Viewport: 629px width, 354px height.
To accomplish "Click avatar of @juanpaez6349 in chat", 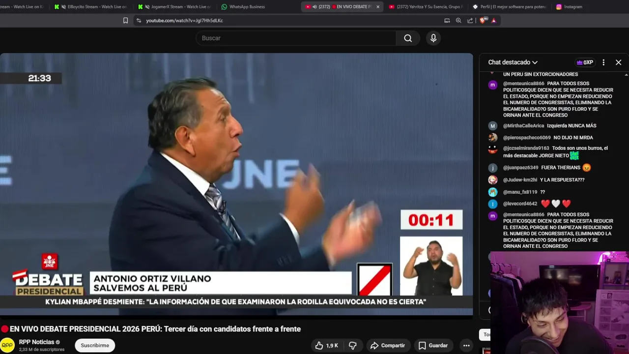I will (493, 168).
